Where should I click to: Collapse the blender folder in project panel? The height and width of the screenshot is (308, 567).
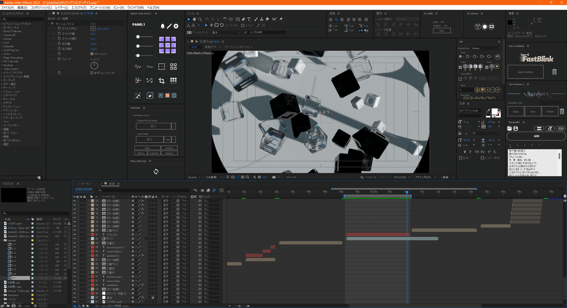point(1,240)
